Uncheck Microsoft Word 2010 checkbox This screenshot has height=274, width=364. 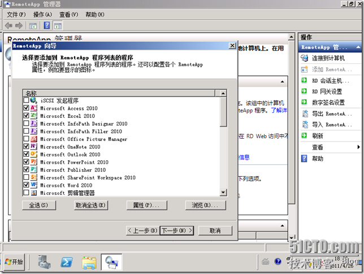(x=26, y=185)
